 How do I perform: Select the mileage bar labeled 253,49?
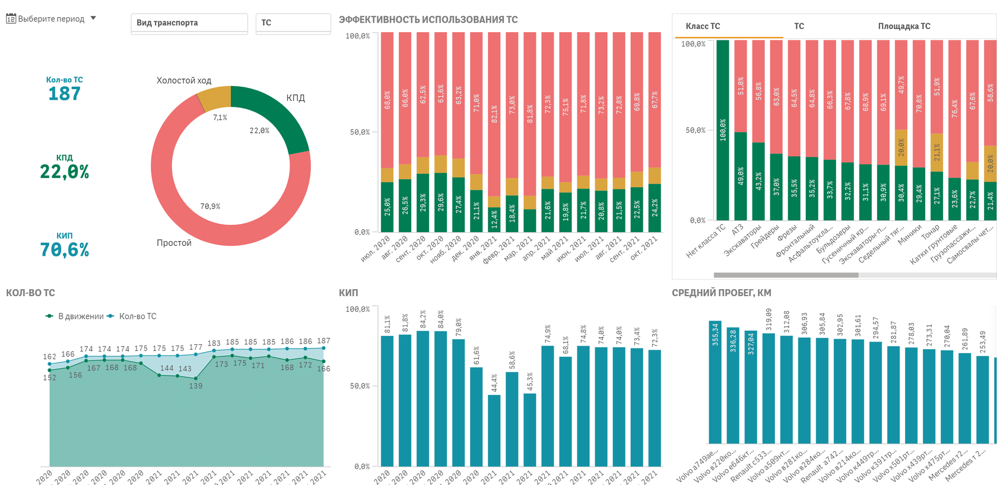click(x=983, y=400)
